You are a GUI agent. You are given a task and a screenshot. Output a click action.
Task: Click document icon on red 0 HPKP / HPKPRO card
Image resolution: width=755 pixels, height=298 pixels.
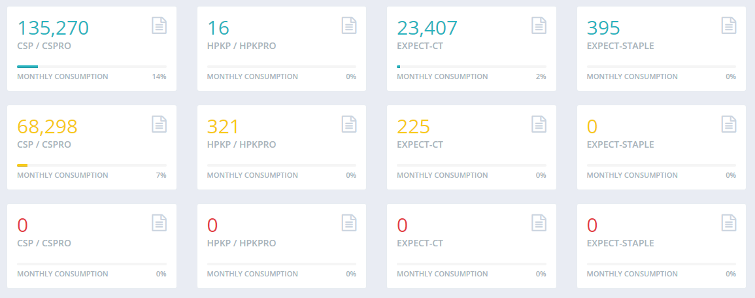point(349,223)
